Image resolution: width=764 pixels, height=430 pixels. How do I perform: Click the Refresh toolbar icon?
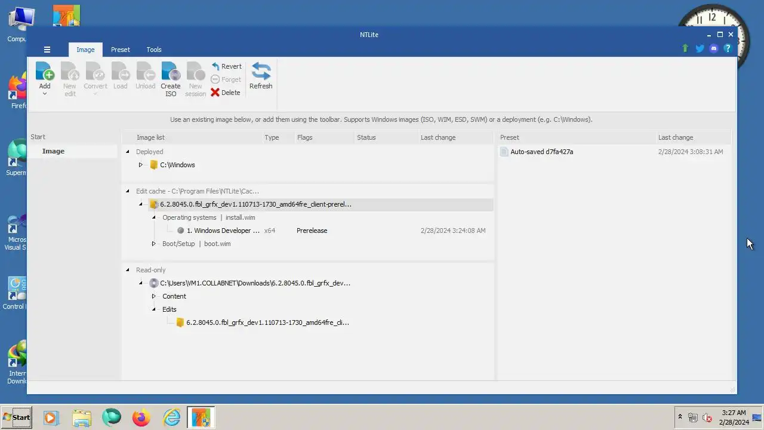[261, 72]
